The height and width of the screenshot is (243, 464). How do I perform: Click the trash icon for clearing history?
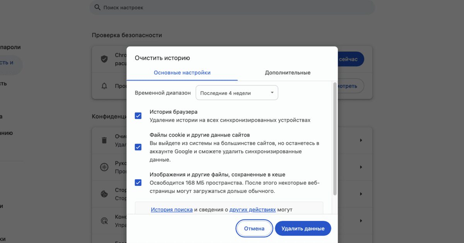click(x=104, y=140)
